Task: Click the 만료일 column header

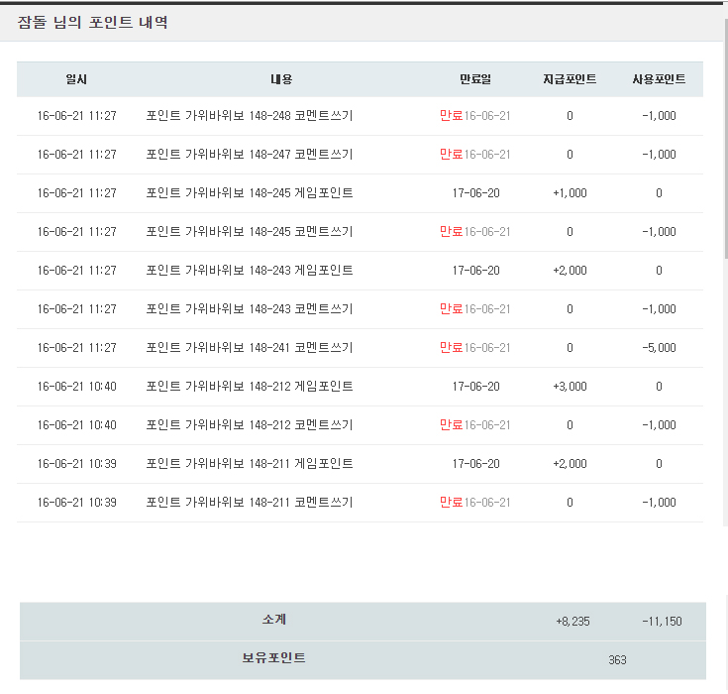Action: coord(474,79)
